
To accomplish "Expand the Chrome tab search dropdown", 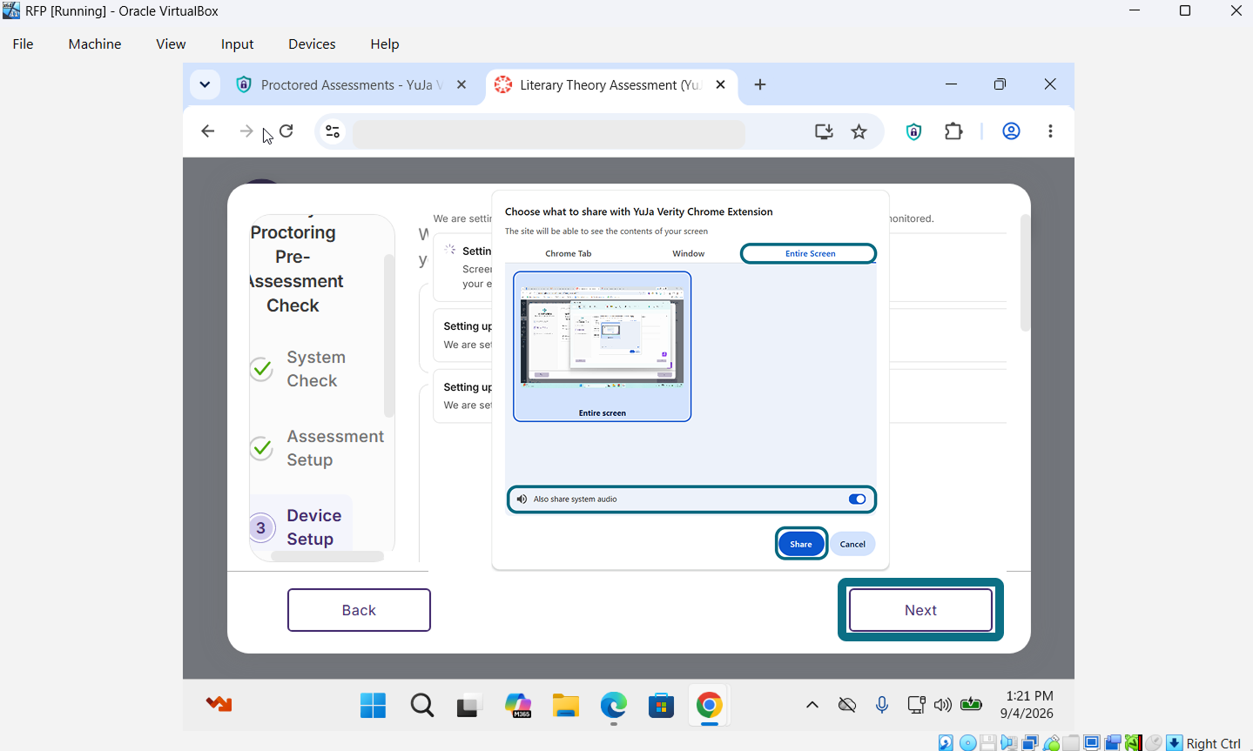I will (205, 84).
